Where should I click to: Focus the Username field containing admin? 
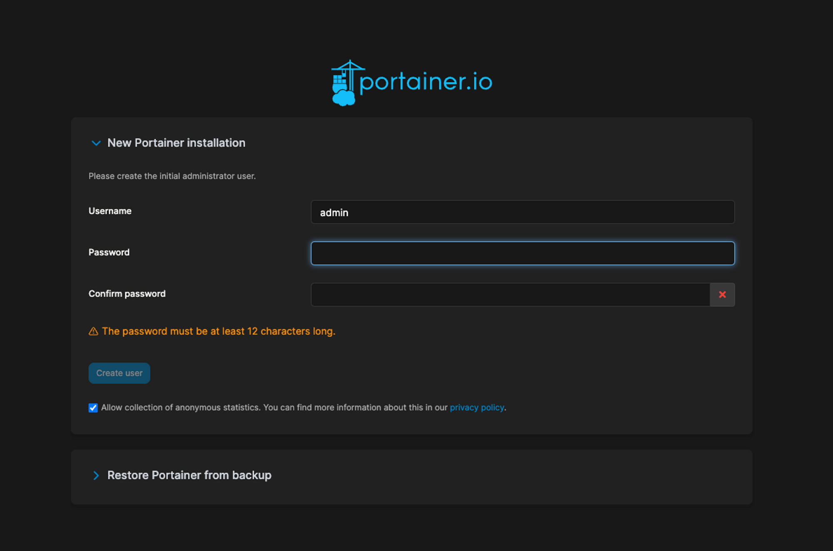pos(523,212)
